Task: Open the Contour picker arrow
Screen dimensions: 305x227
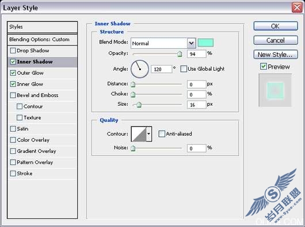Action: [x=149, y=134]
